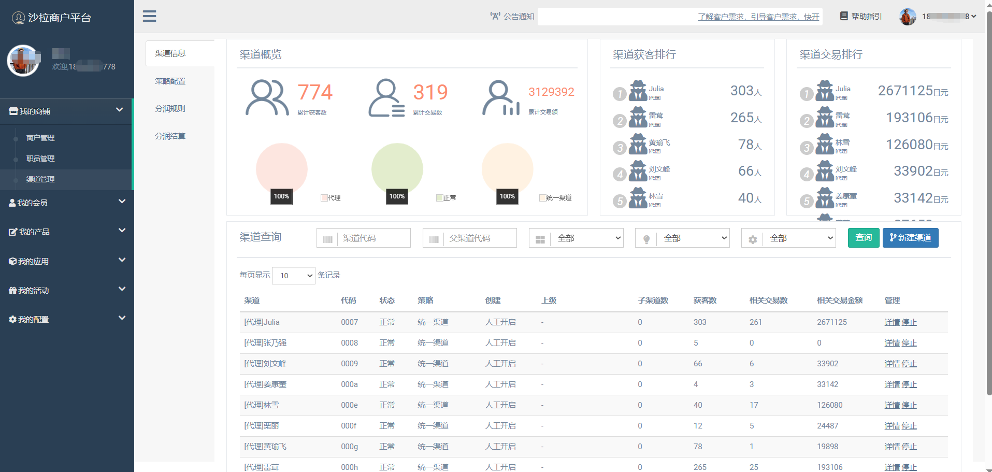Select 渠道管理 in sidebar
Viewport: 992px width, 472px height.
click(40, 179)
